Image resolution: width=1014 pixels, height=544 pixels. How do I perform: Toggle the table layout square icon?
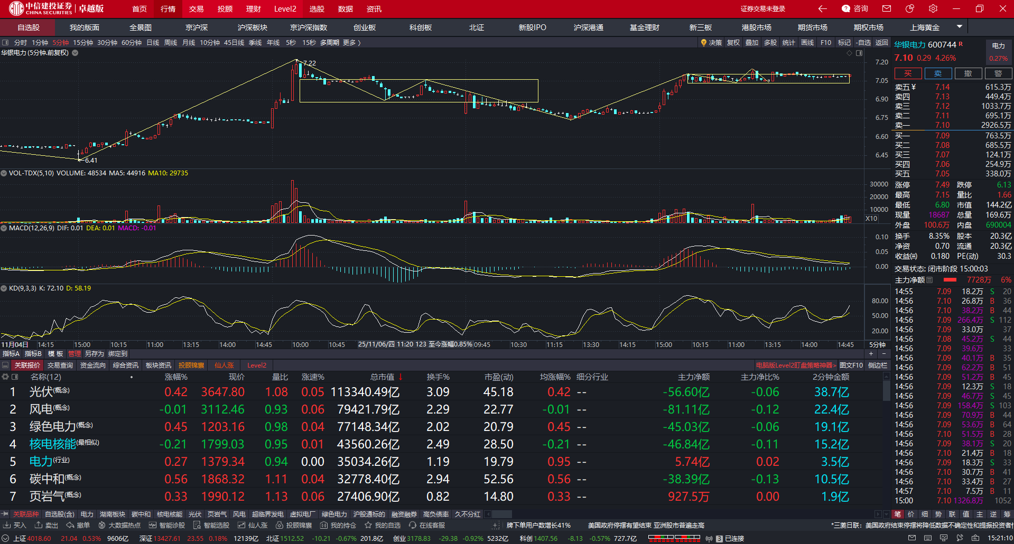(x=15, y=377)
